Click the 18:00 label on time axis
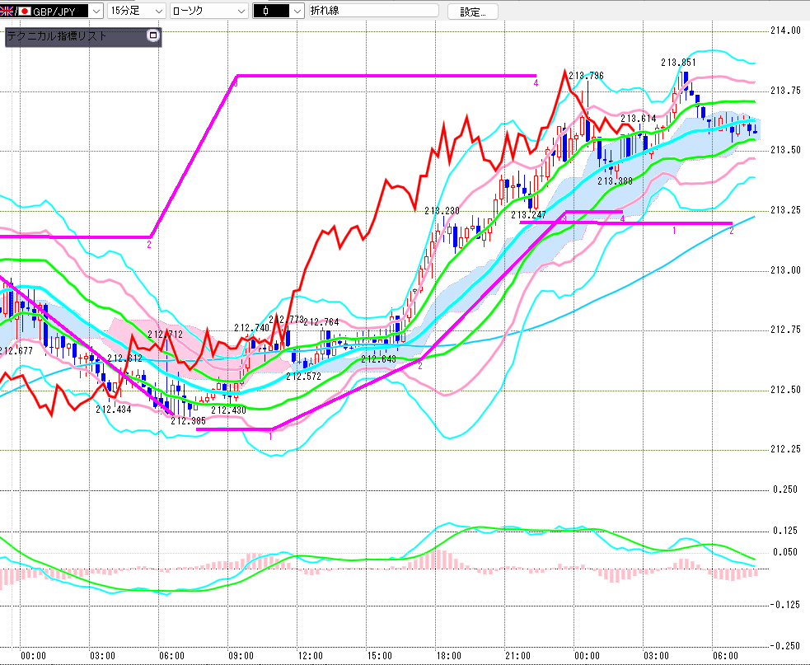Viewport: 810px width, 665px height. tap(448, 656)
